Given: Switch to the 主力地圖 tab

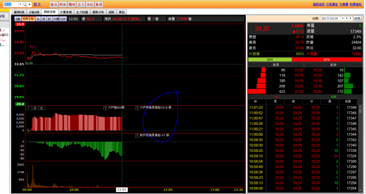Looking at the screenshot, I should click(82, 12).
